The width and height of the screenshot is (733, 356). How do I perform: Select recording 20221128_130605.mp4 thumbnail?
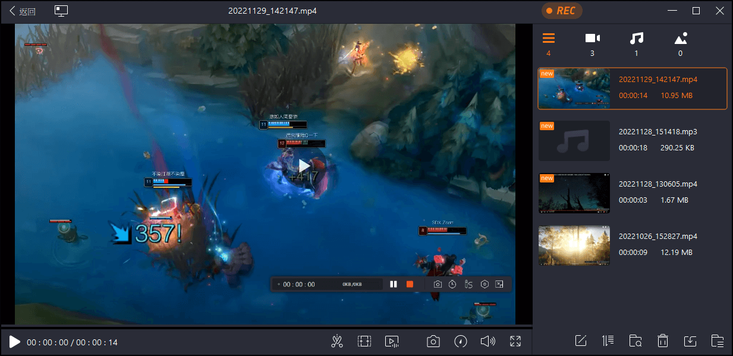coord(574,193)
